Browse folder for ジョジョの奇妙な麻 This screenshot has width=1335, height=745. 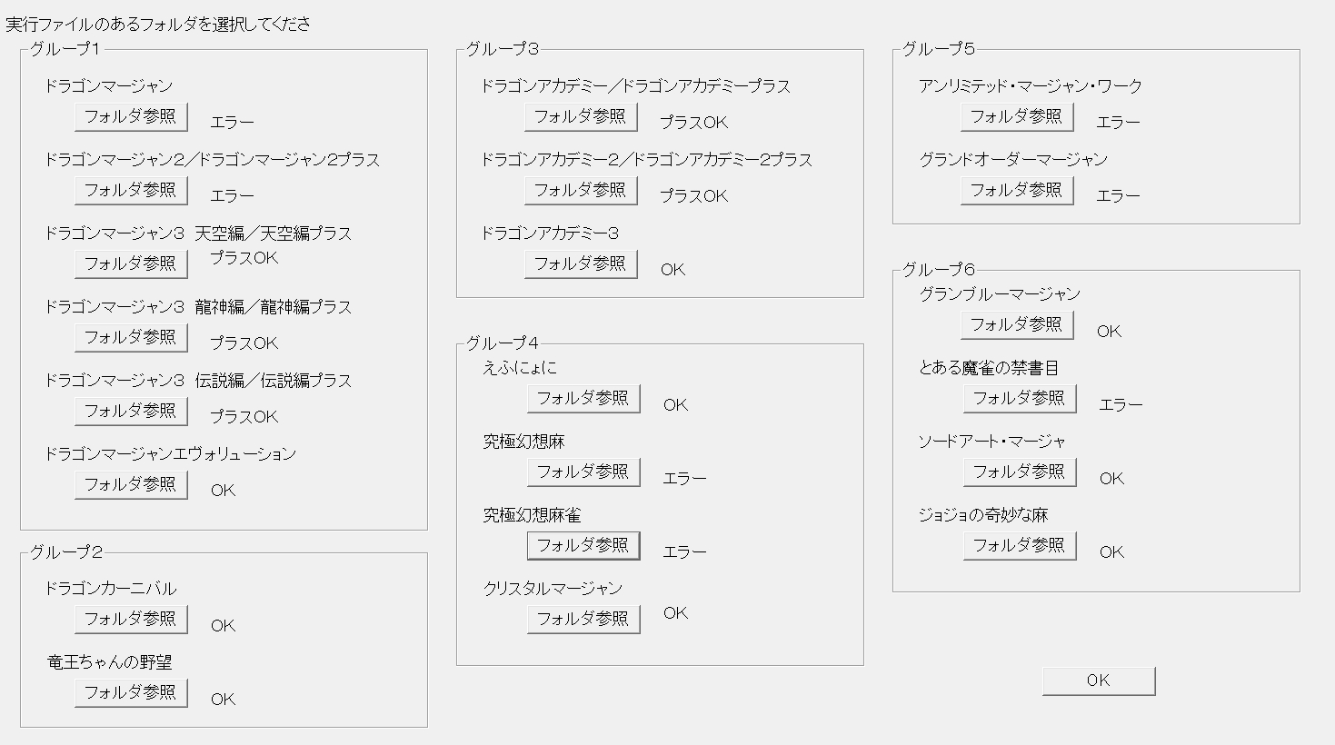tap(1020, 545)
